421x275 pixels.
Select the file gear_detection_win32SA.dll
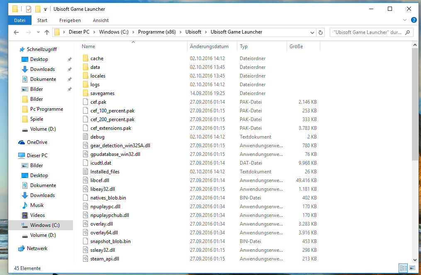pos(120,146)
